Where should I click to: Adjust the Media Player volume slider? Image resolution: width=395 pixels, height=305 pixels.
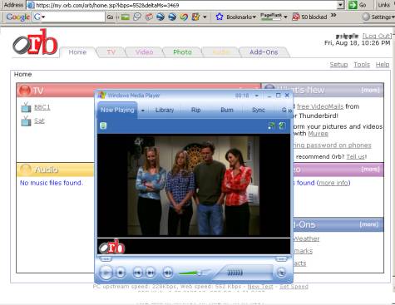click(194, 273)
